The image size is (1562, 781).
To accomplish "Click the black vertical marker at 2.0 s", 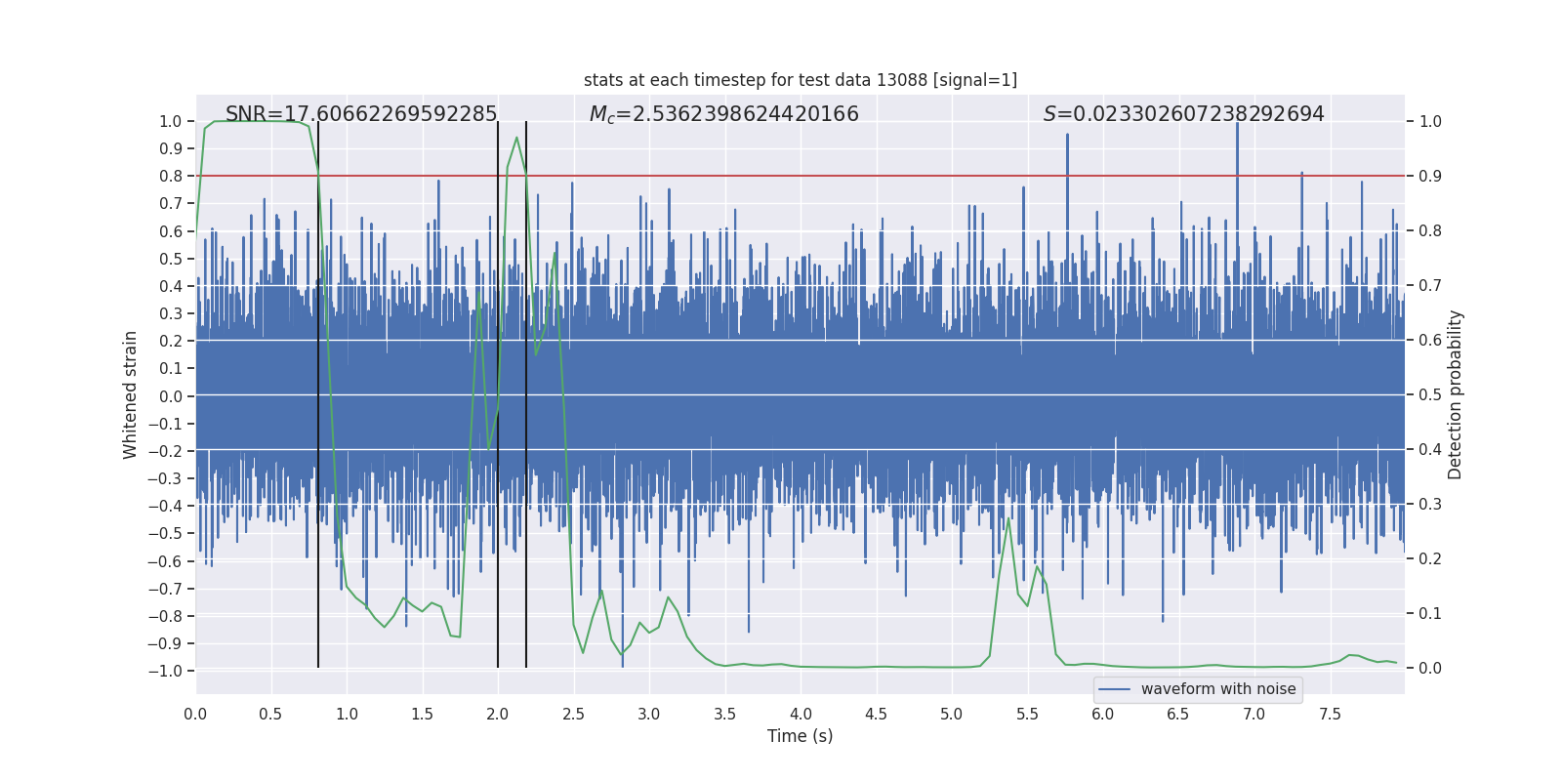I will (x=498, y=394).
